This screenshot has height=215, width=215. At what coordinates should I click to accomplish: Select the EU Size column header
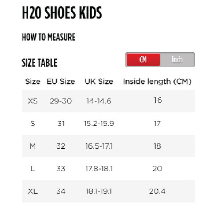point(61,81)
